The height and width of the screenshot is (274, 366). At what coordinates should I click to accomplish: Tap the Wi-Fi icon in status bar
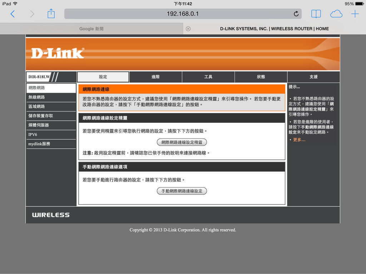pos(15,4)
